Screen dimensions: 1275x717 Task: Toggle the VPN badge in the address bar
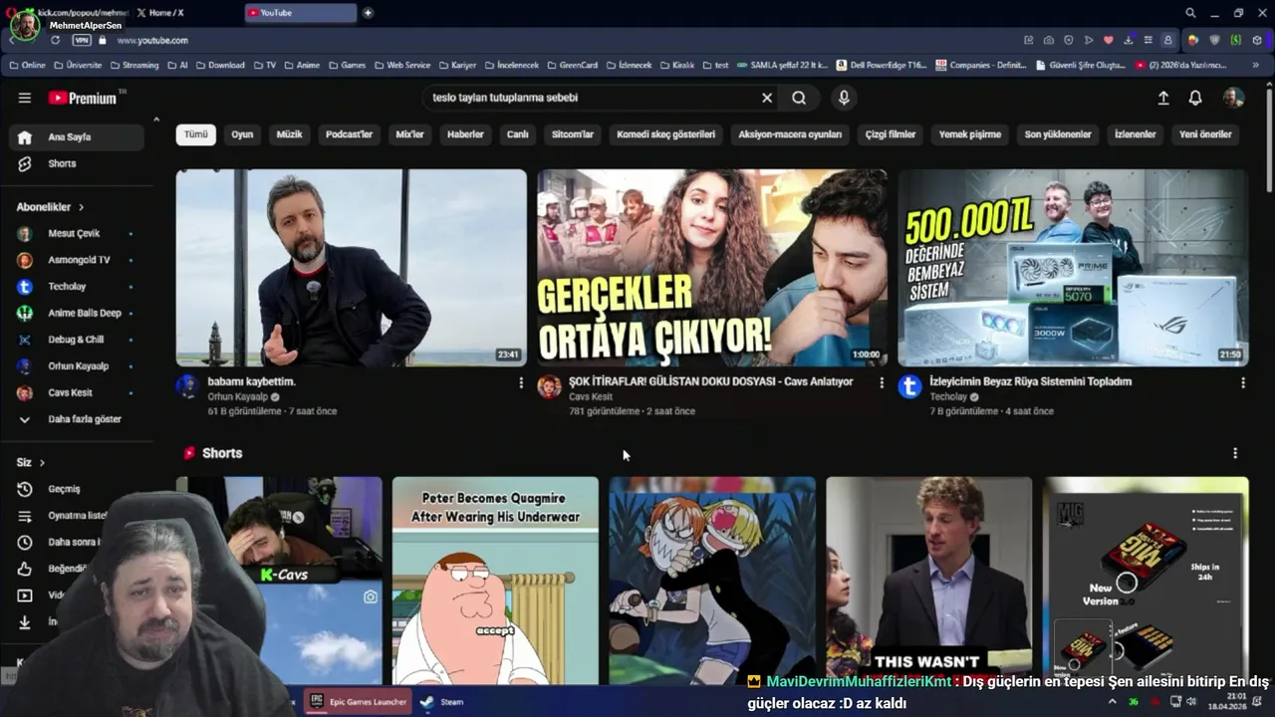click(82, 40)
